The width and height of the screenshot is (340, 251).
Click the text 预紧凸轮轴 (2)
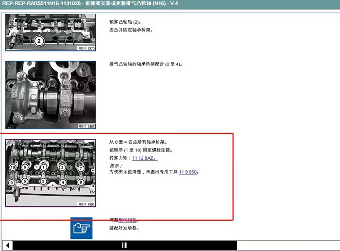pos(125,22)
